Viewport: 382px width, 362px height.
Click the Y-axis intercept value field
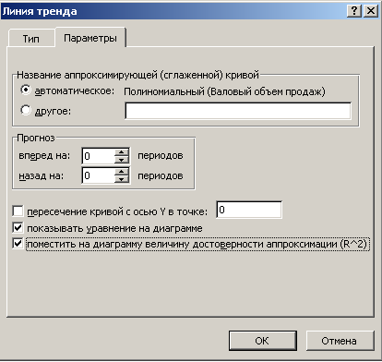[249, 210]
